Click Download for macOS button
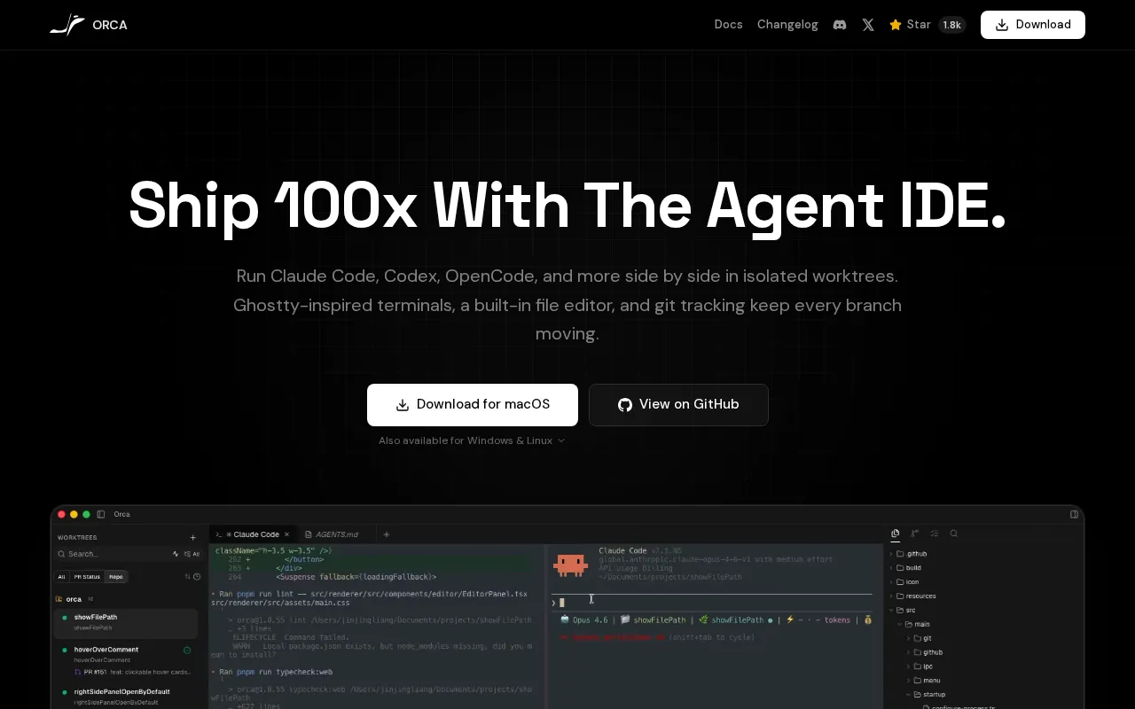 point(473,405)
